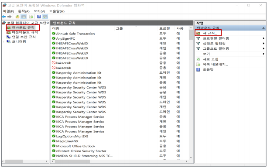This screenshot has width=267, height=168.
Task: Select first KICA Prosess Manager Service rule
Action: pyautogui.click(x=80, y=117)
